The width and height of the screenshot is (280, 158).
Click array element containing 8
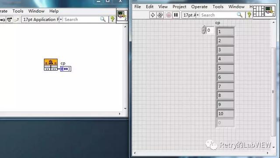[x=225, y=96]
